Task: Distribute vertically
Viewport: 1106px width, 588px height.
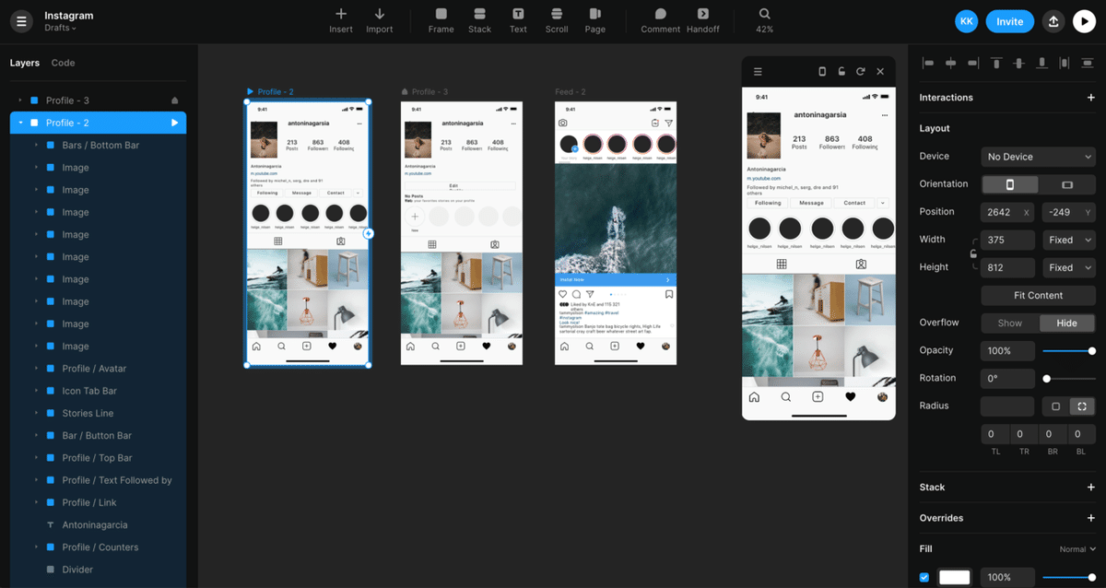Action: pos(1087,63)
